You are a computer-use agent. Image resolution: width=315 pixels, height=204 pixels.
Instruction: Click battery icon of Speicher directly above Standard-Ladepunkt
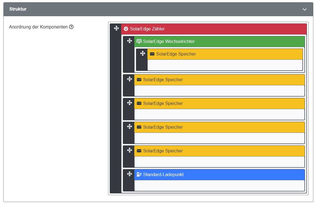point(139,151)
